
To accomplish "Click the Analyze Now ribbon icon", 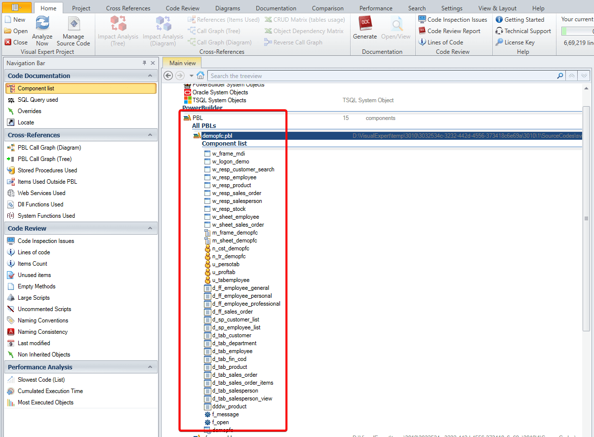I will point(42,25).
